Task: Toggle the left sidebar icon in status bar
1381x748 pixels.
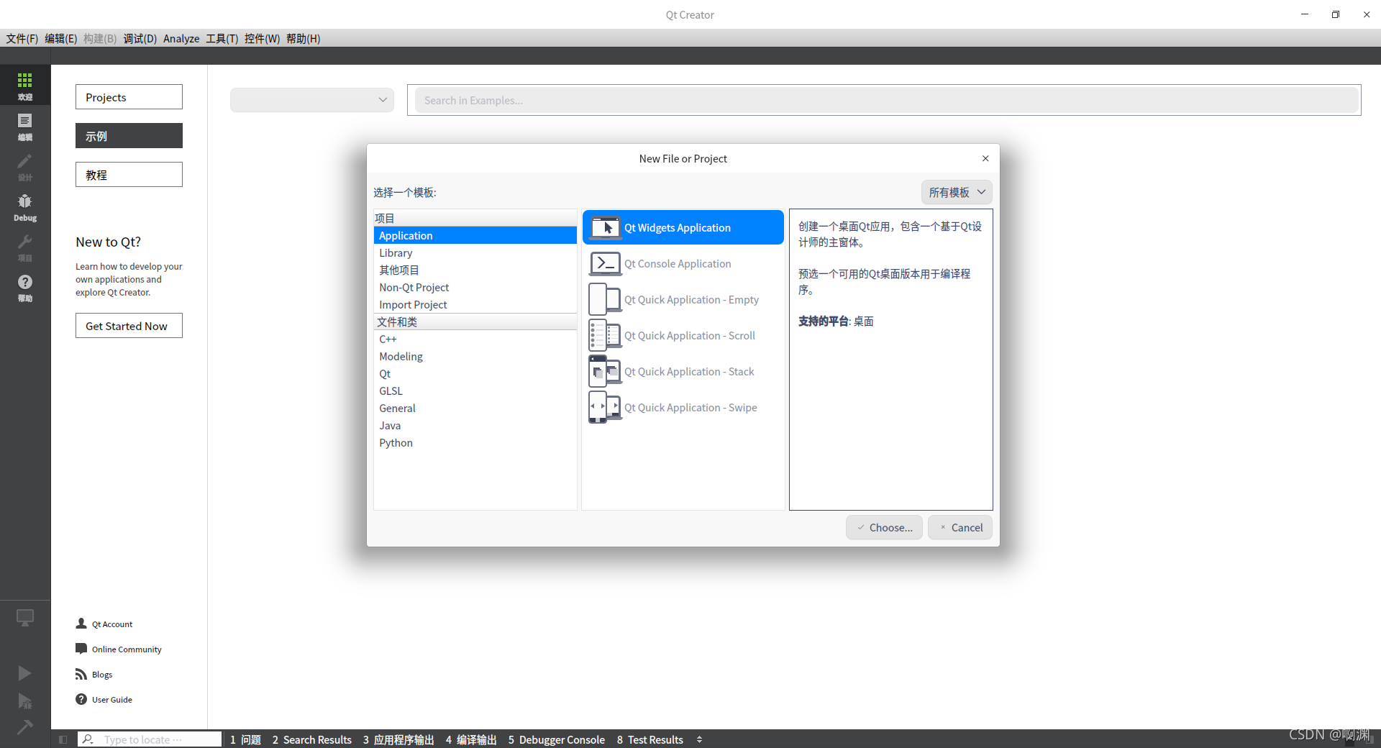Action: [63, 739]
